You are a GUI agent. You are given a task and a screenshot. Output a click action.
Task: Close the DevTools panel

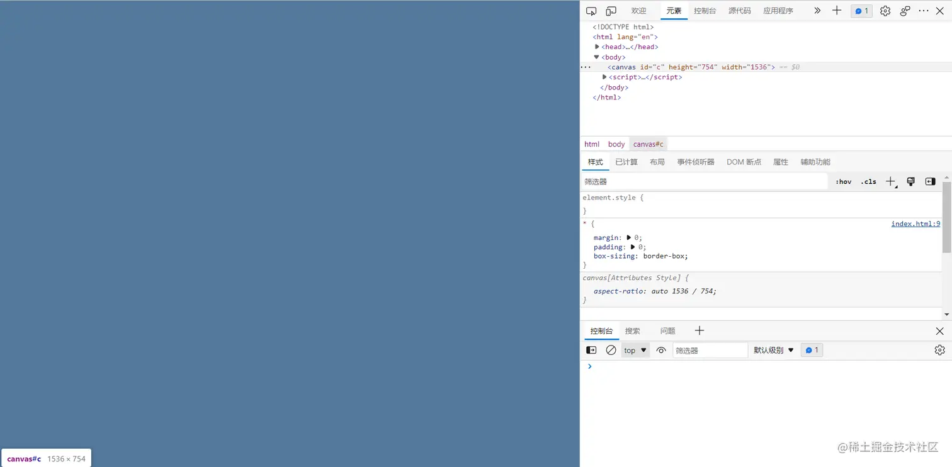940,11
